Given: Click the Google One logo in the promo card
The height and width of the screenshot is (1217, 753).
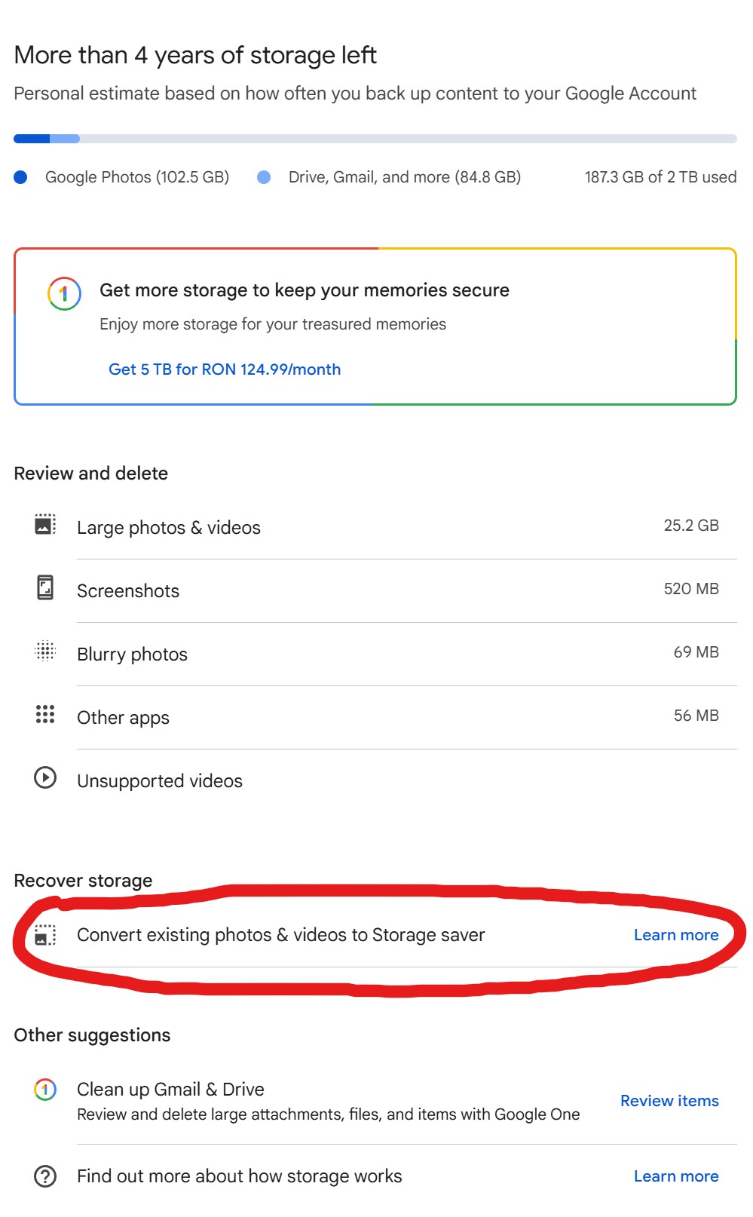Looking at the screenshot, I should [64, 293].
